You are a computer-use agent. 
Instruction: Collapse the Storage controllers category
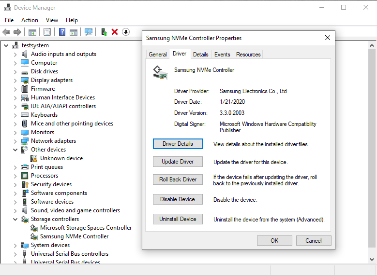pos(15,220)
